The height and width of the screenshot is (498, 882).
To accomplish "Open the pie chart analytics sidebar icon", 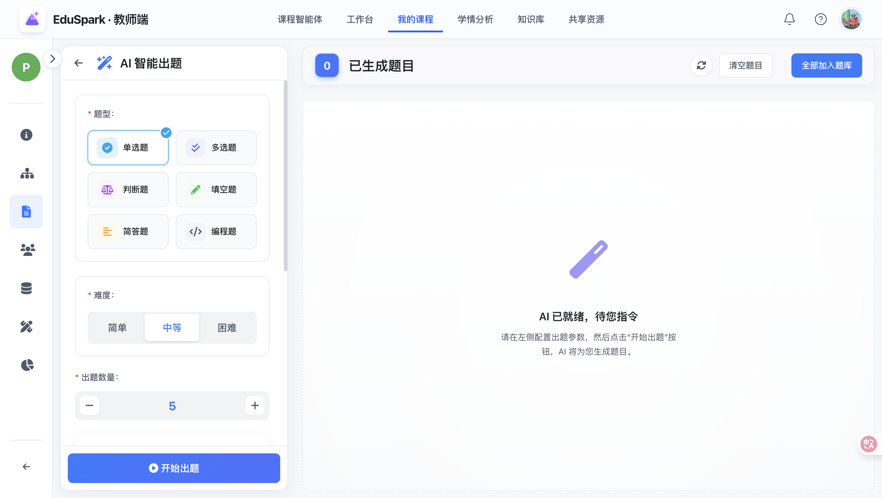I will 27,365.
